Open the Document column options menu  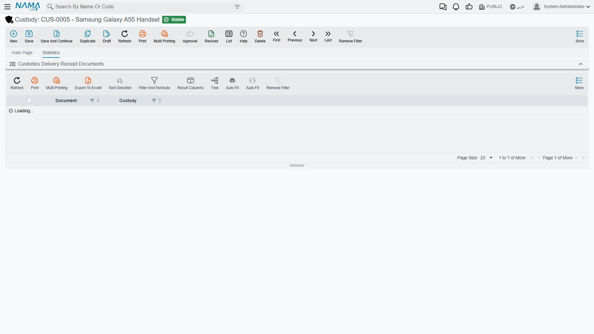pyautogui.click(x=98, y=101)
